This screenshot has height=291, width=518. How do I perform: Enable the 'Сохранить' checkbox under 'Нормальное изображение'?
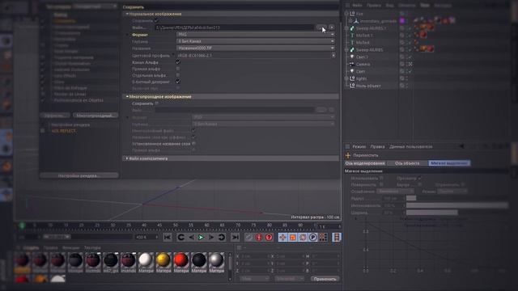click(156, 21)
